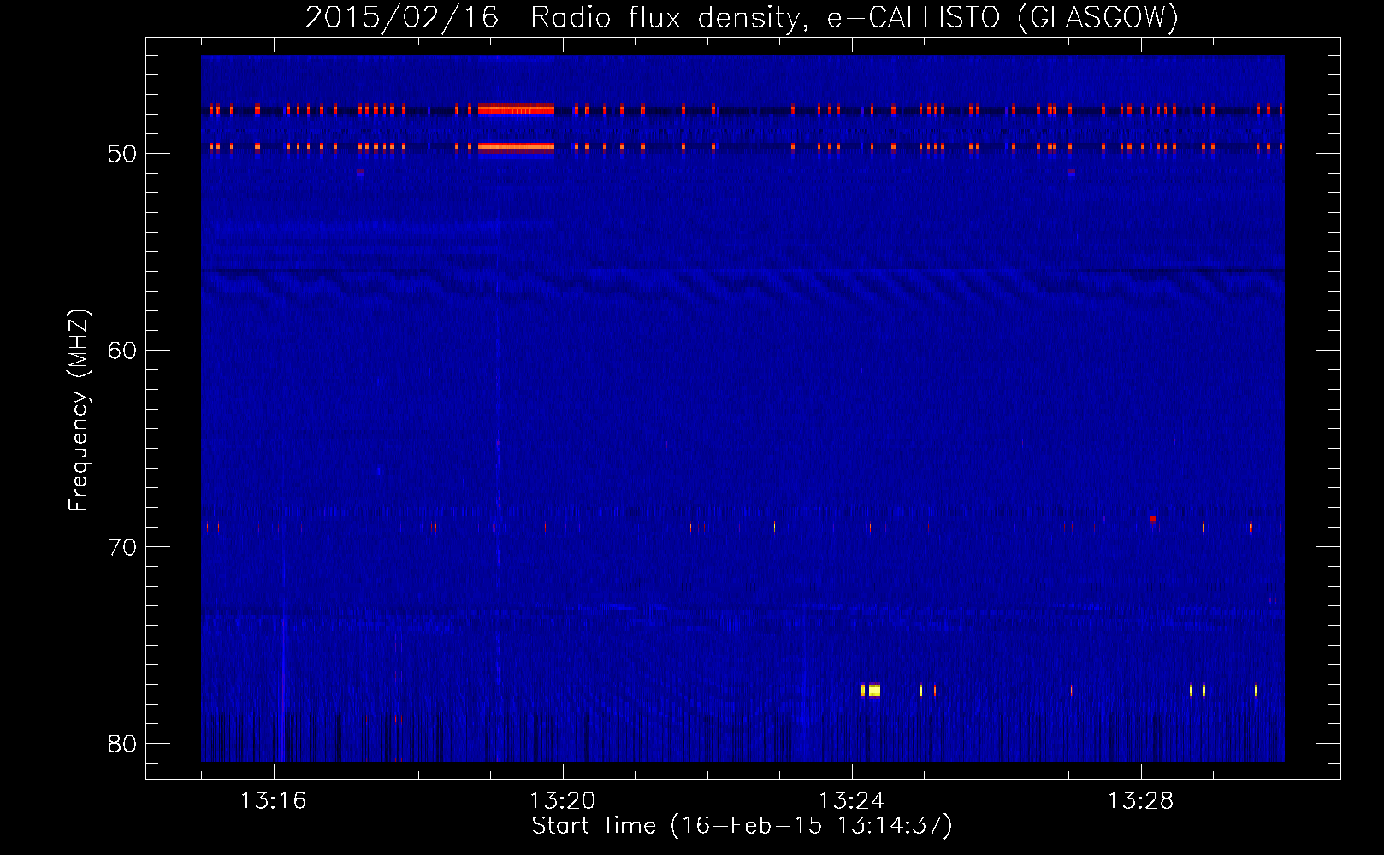Screen dimensions: 1384x855
Task: Click the 50 frequency tick label
Action: pyautogui.click(x=122, y=154)
